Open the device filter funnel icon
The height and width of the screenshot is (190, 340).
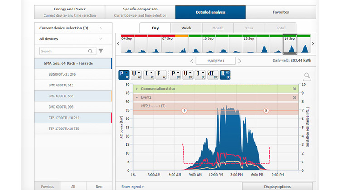pos(101,51)
